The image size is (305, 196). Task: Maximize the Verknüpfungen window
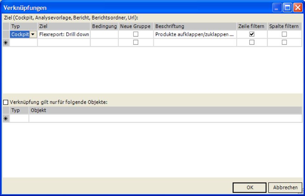click(287, 8)
